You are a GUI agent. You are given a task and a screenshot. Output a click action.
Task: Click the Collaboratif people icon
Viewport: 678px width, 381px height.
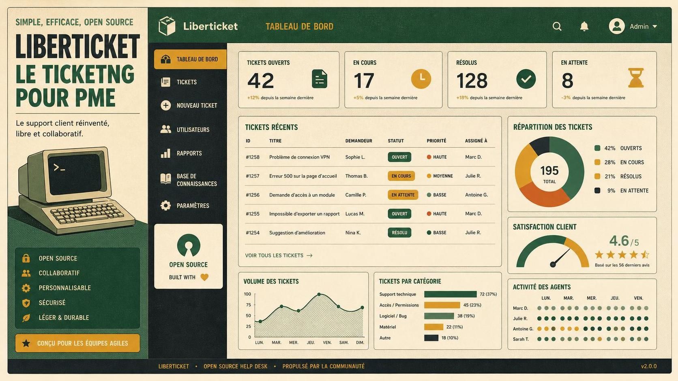tap(26, 273)
